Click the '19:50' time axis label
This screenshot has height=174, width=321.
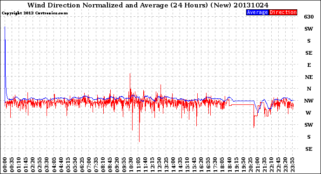tap(243, 165)
